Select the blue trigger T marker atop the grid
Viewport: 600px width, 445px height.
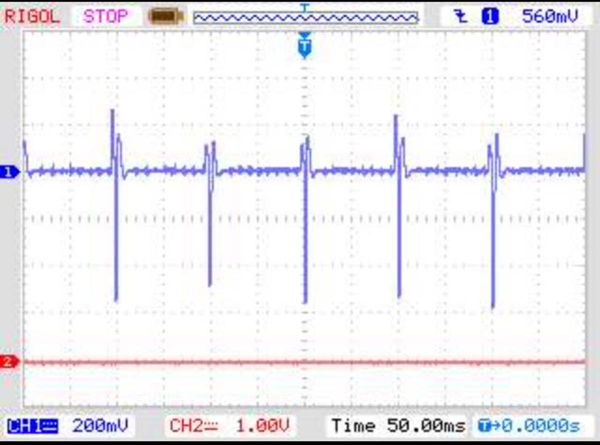[304, 47]
